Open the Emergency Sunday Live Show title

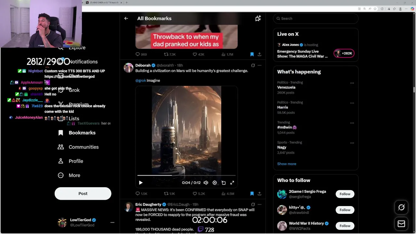[x=302, y=54]
